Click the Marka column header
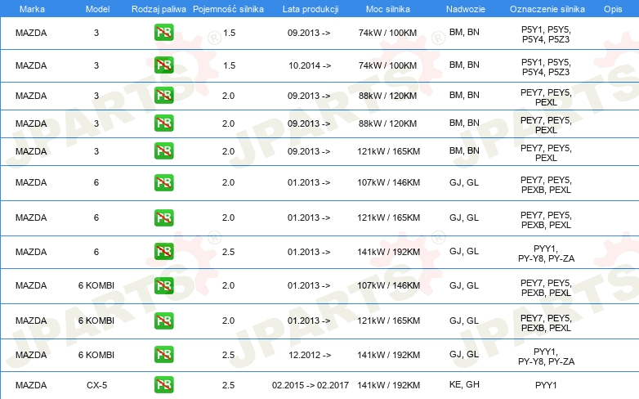 32,9
